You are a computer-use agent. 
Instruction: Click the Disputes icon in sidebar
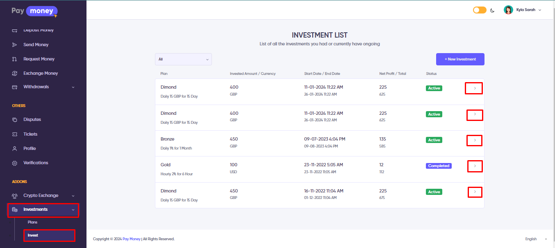coord(15,120)
